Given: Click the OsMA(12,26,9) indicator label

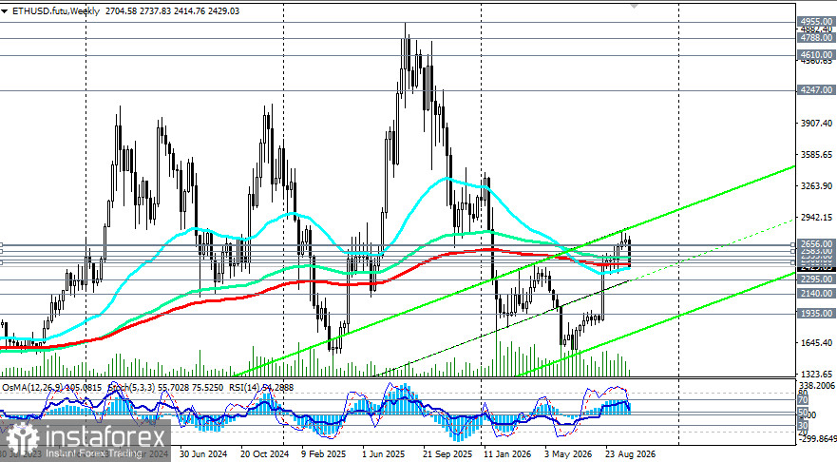Looking at the screenshot, I should [x=30, y=387].
